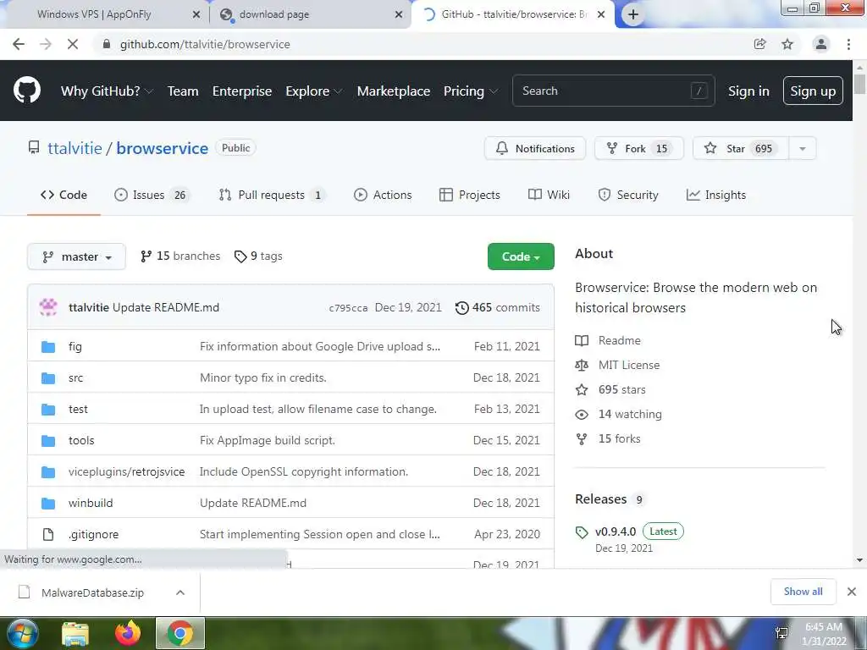Open Chrome three-dot menu
The height and width of the screenshot is (650, 867).
(848, 44)
